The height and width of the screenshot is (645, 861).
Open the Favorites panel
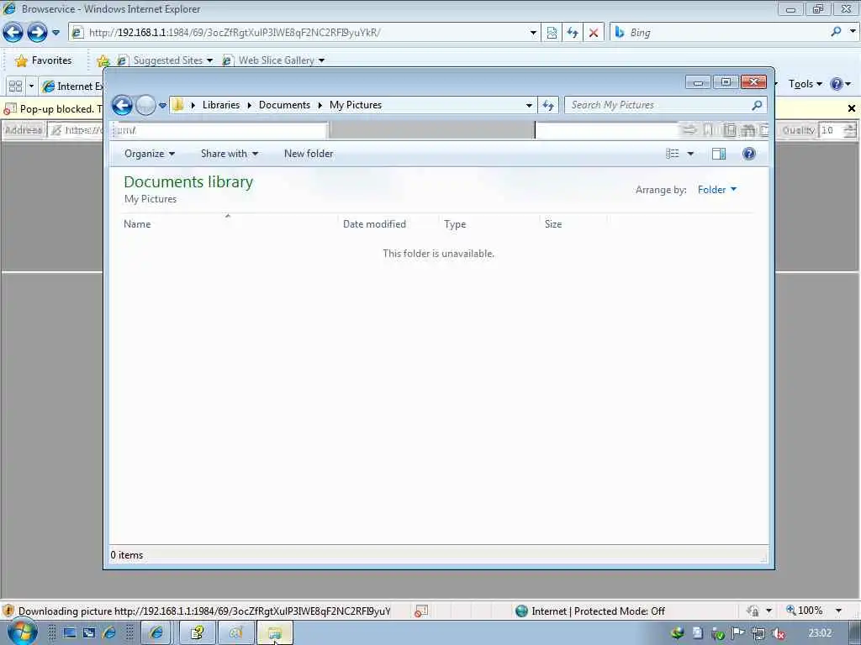coord(44,60)
